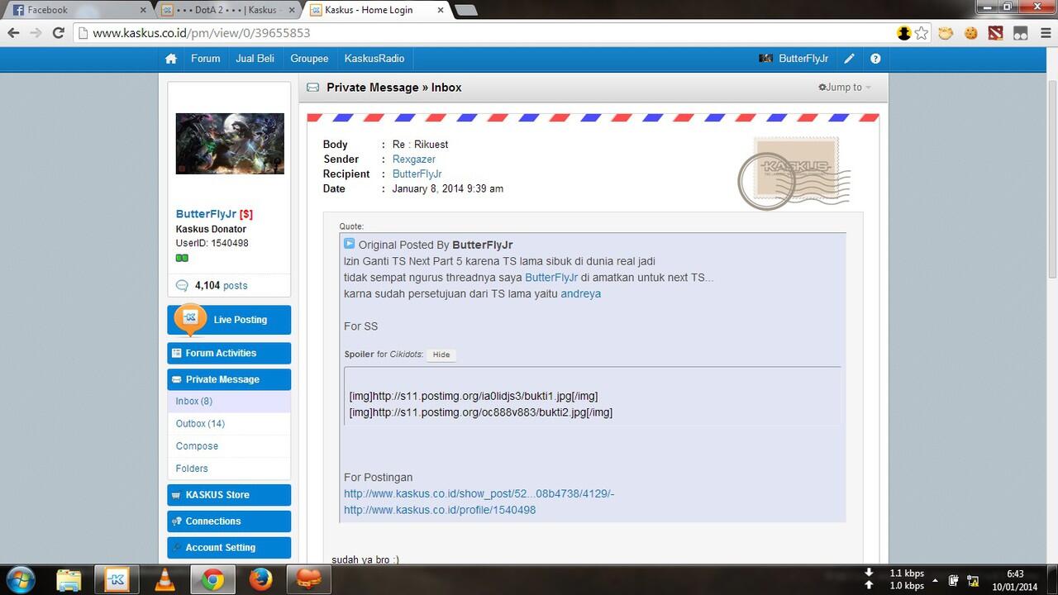Open the Connections section
The height and width of the screenshot is (595, 1058).
tap(229, 521)
